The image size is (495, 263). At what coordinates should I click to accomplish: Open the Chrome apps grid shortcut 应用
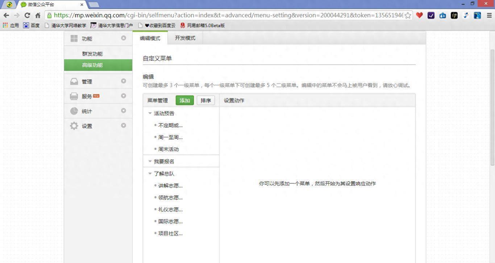(x=11, y=25)
